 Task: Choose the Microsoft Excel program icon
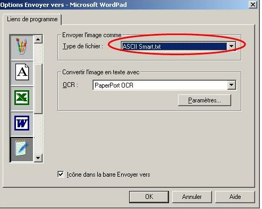22,98
